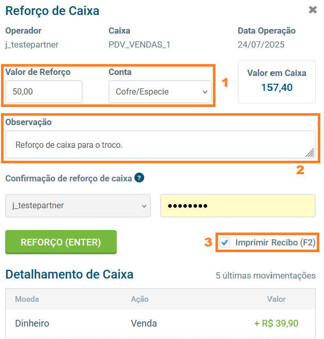Click the Valor column header
324x339 pixels.
(276, 299)
